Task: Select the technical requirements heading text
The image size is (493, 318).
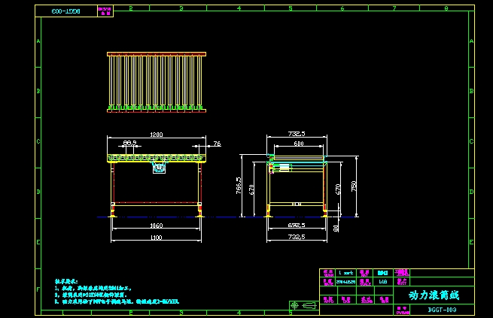Action: coord(66,282)
